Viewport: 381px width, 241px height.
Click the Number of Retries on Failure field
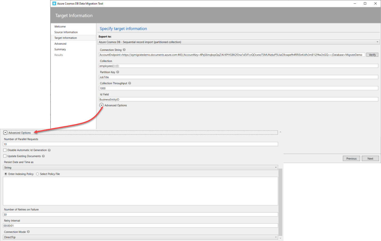click(140, 214)
